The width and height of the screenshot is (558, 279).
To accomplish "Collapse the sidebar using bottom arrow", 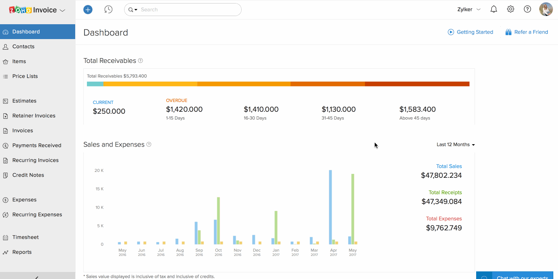I will pos(37,277).
